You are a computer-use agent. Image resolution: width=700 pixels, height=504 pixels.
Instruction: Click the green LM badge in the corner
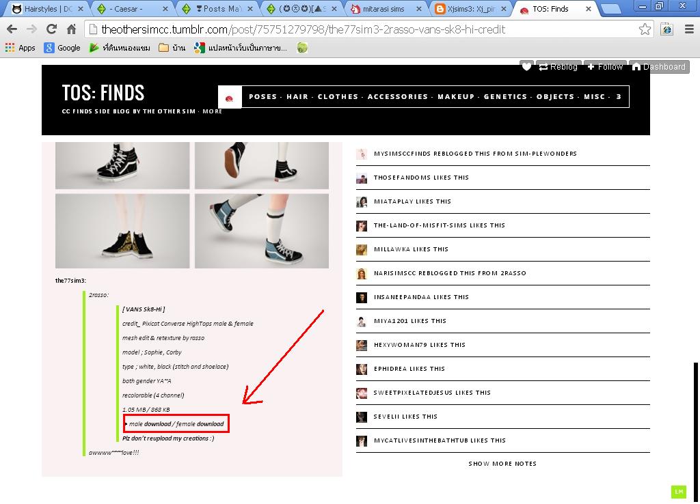(x=679, y=492)
